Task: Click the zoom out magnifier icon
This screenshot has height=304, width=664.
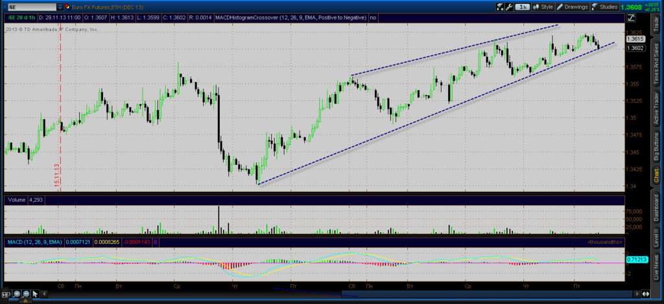Action: [26, 294]
